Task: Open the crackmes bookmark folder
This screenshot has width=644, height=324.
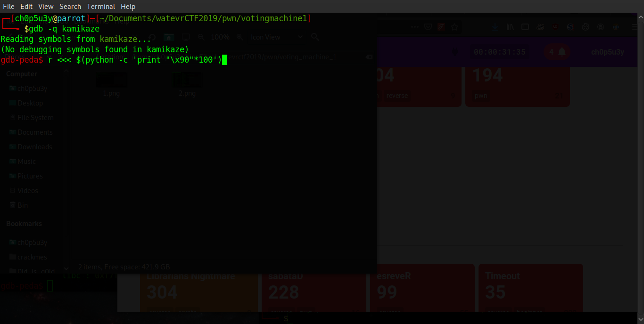Action: (x=32, y=257)
